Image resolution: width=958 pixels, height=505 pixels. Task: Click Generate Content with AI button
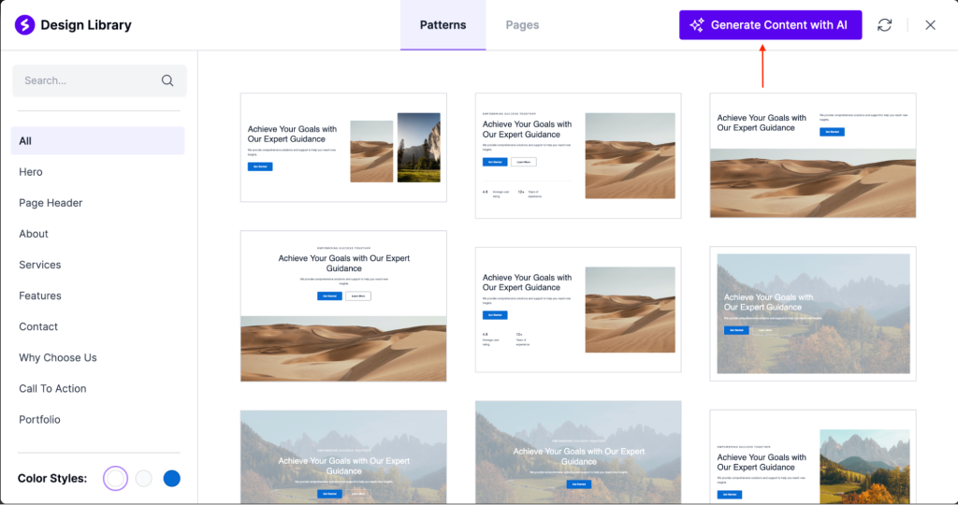click(771, 25)
